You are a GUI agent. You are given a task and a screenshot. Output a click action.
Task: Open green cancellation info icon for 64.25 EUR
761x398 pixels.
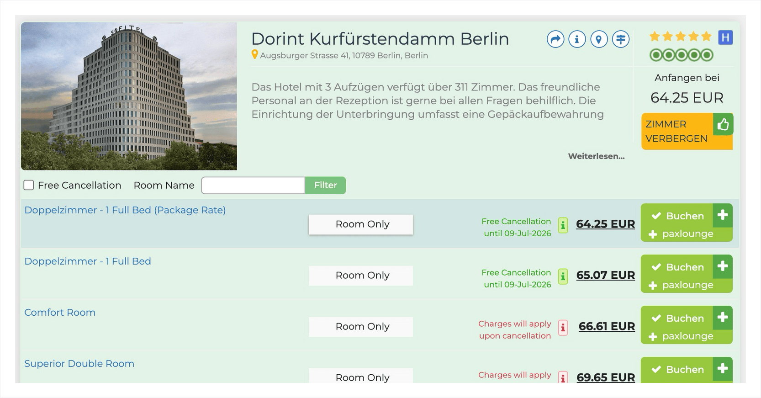click(x=563, y=225)
